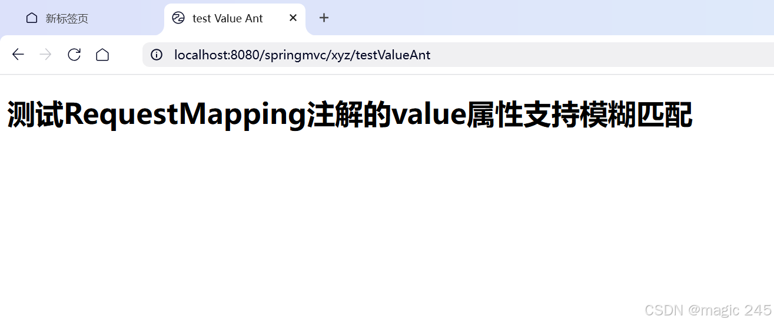Click the forward navigation arrow
The image size is (774, 323).
46,55
